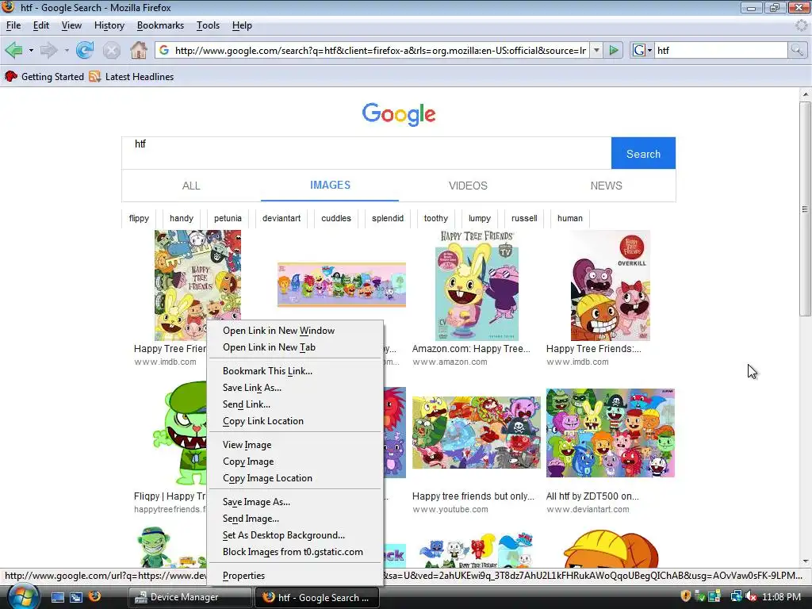Open the Help menu
Viewport: 812px width, 609px height.
coord(242,25)
